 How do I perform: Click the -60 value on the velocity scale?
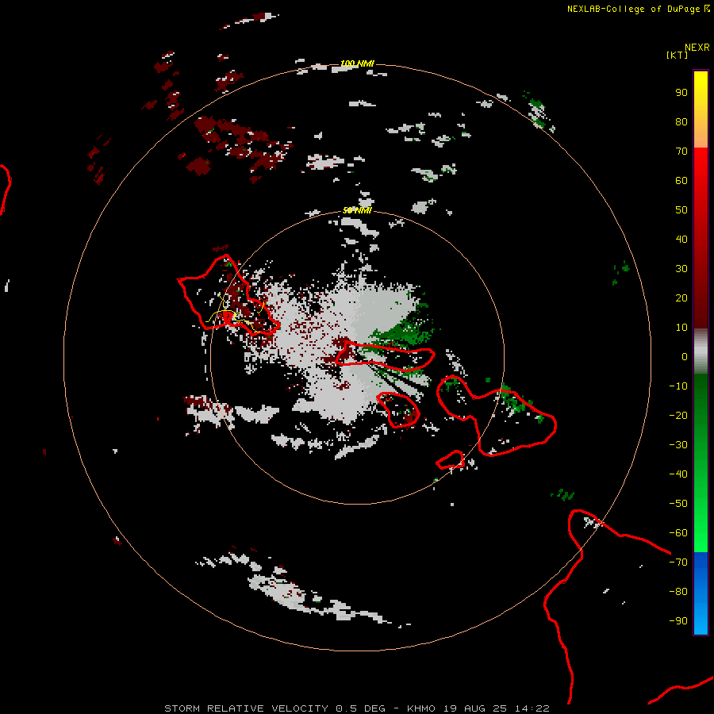click(x=678, y=533)
